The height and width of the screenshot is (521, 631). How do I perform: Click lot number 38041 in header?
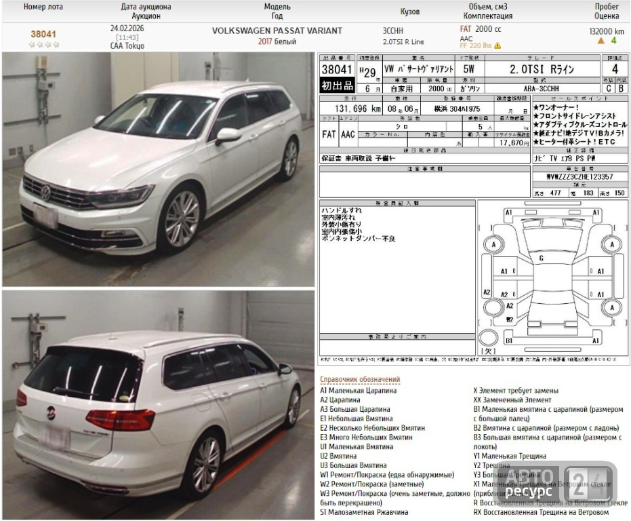point(43,34)
